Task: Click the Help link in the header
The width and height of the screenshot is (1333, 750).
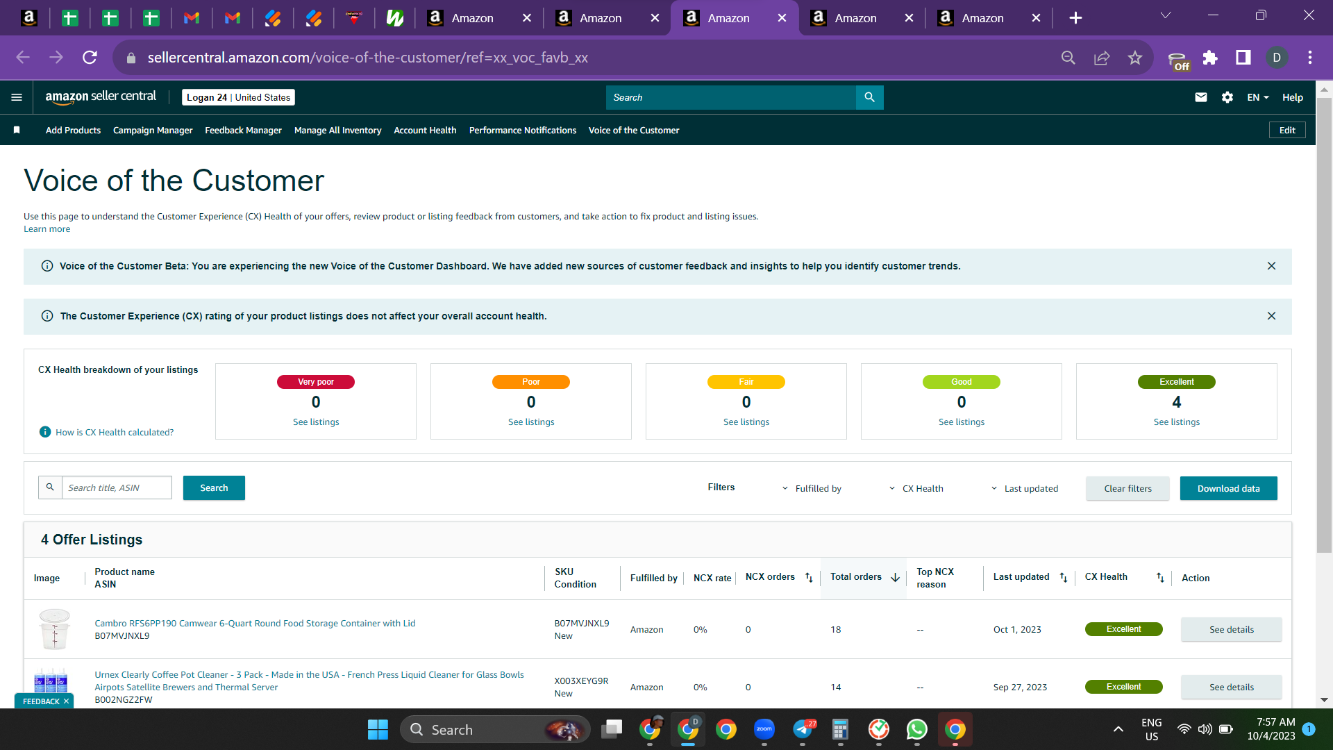Action: [1292, 97]
